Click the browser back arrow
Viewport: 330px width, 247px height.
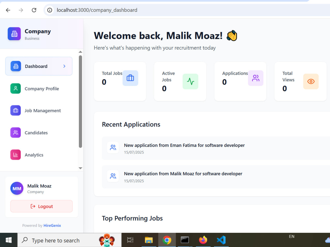[x=8, y=10]
